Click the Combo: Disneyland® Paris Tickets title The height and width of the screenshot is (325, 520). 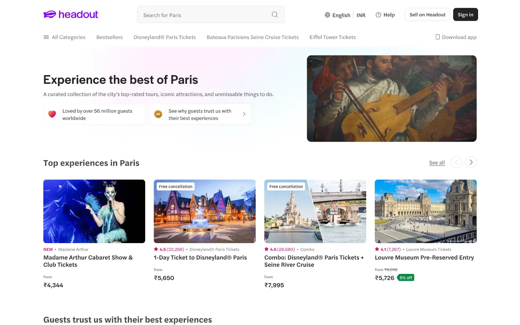pyautogui.click(x=314, y=261)
